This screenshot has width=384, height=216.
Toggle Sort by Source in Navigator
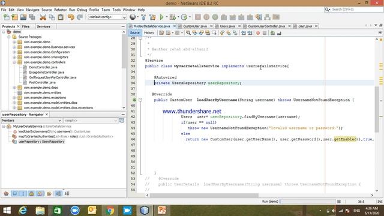[x=67, y=193]
